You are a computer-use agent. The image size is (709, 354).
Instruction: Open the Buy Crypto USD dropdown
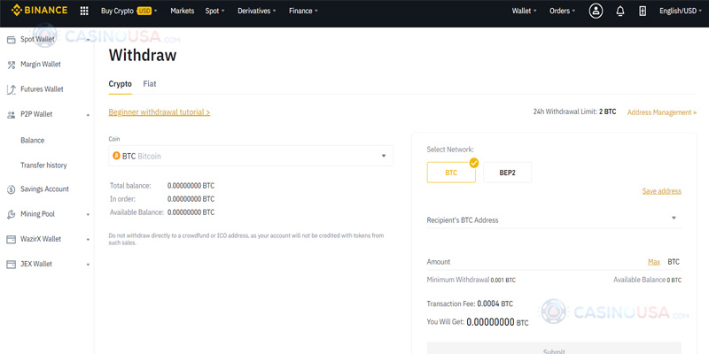pyautogui.click(x=129, y=11)
